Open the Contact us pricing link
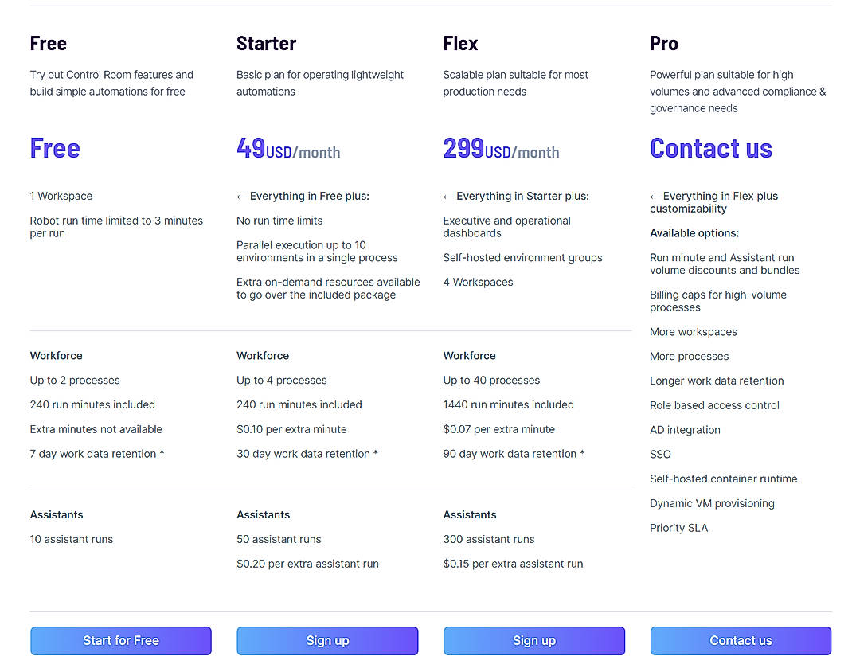Viewport: 852px width, 668px height. 711,148
